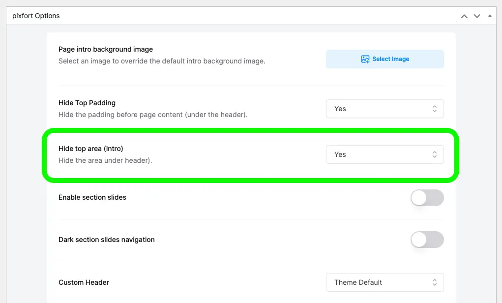Click the Hide Top Padding label

[87, 103]
